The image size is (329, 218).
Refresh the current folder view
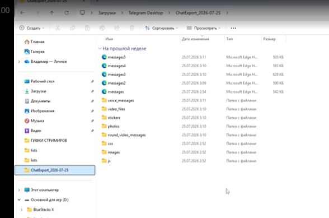pos(67,13)
